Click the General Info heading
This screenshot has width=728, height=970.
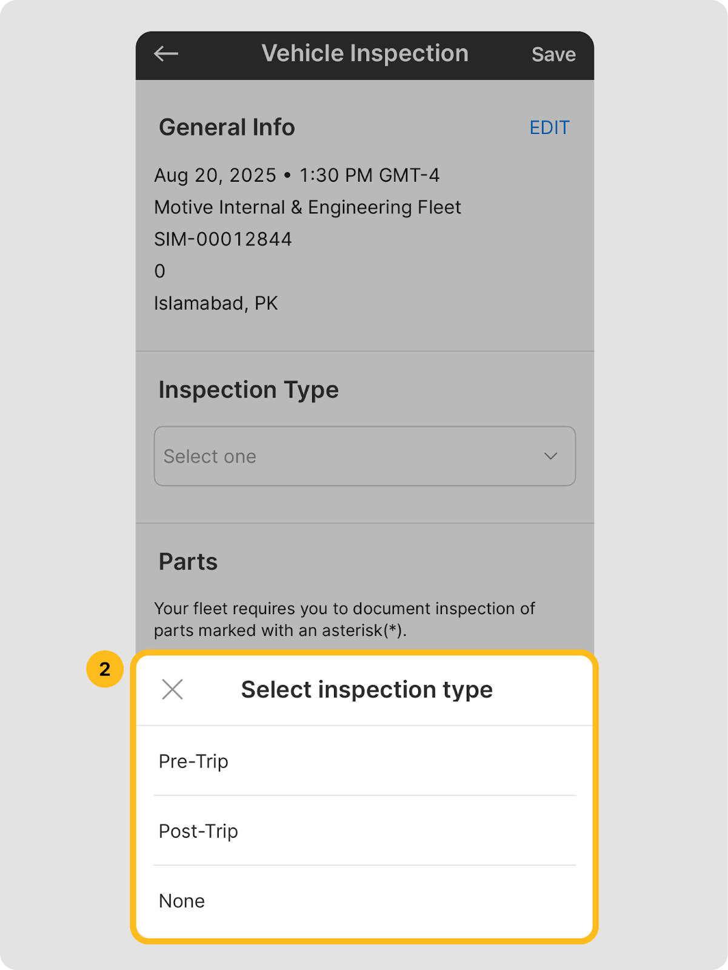tap(227, 128)
